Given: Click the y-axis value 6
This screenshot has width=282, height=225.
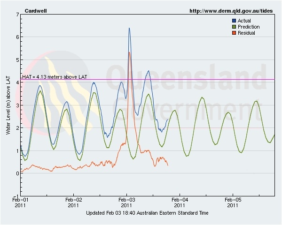Looking at the screenshot, I should 17,37.
